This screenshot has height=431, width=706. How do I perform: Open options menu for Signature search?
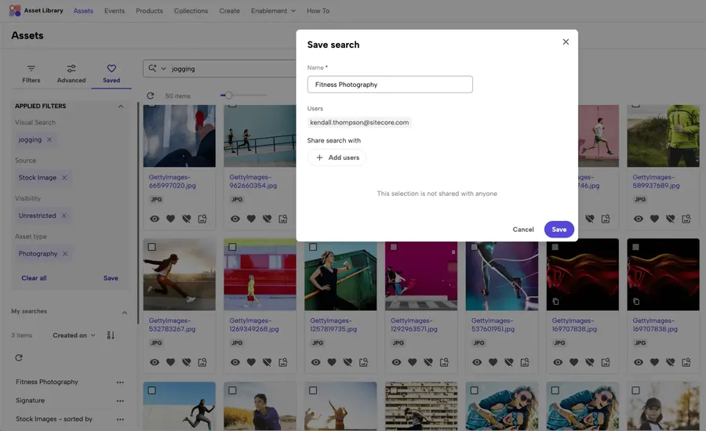120,400
